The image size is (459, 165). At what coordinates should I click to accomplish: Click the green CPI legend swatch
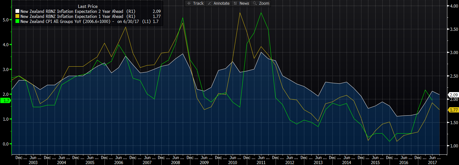pos(18,22)
